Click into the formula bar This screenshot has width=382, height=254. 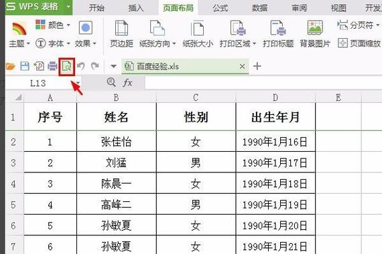tap(263, 83)
